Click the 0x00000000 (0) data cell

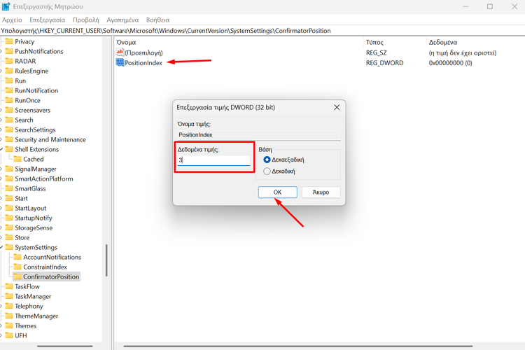[x=450, y=62]
